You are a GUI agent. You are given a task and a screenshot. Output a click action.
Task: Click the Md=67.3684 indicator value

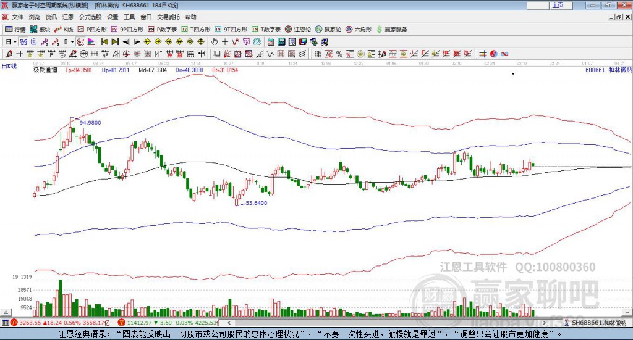tap(153, 70)
